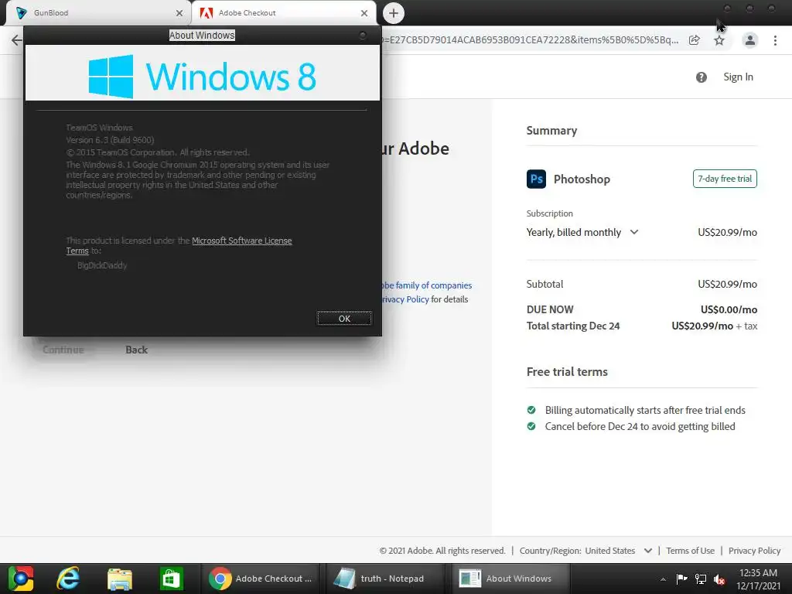Click the muted volume tray icon

pos(719,579)
